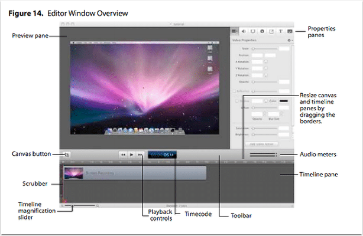Click the Z Rotation input field
The width and height of the screenshot is (363, 236).
[257, 75]
